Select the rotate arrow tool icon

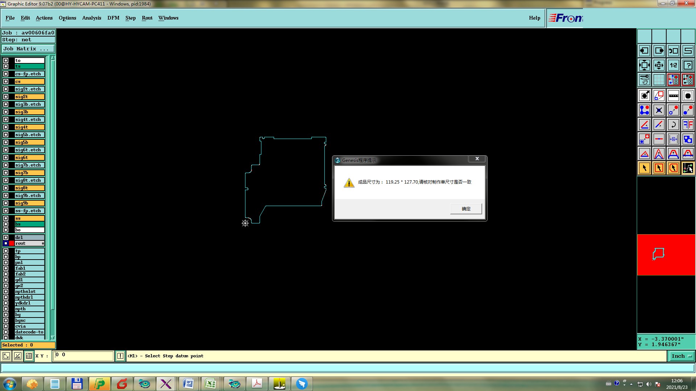(x=673, y=125)
